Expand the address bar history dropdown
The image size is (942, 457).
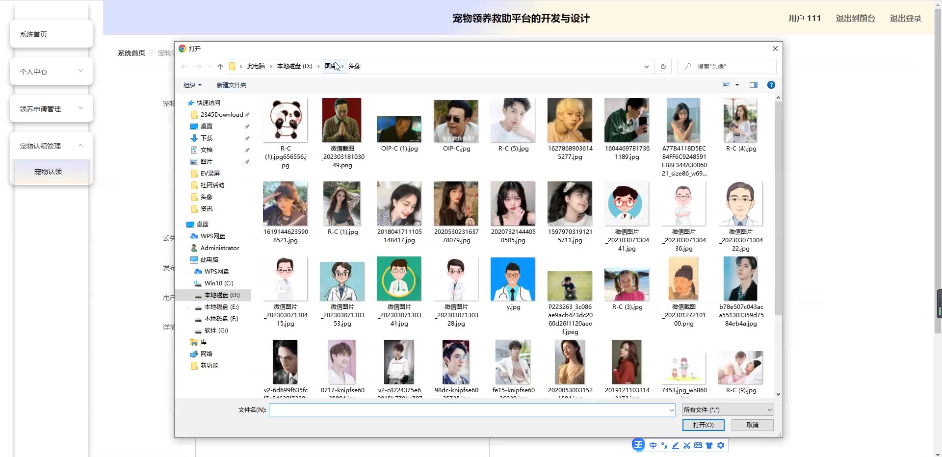[x=646, y=67]
